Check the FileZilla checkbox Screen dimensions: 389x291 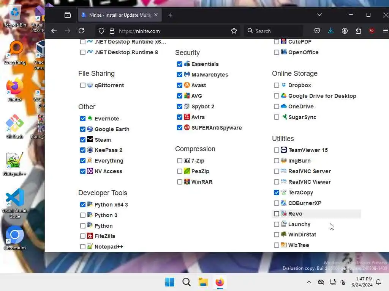(x=82, y=236)
